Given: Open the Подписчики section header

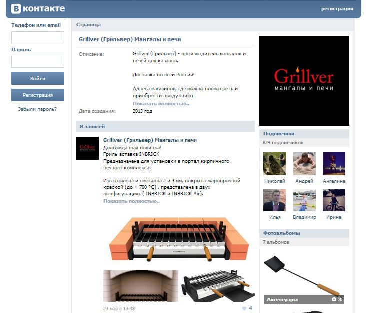Looking at the screenshot, I should point(304,134).
